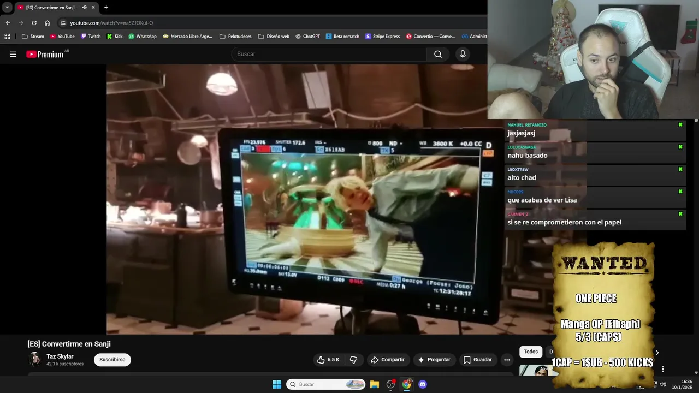Click the Windows taskbar search box
Viewport: 699px width, 393px height.
pos(326,384)
